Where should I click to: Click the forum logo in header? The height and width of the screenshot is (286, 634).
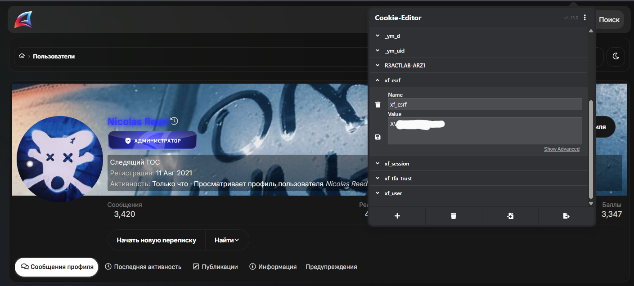pyautogui.click(x=23, y=20)
